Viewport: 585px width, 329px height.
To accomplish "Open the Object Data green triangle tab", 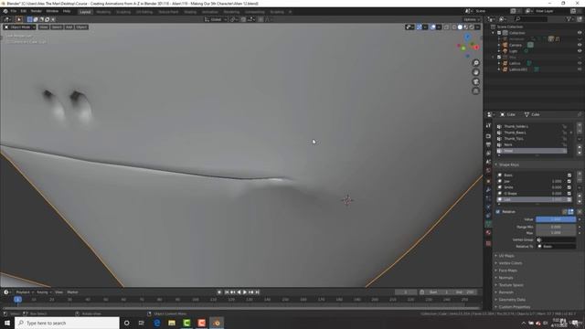I will tap(488, 224).
